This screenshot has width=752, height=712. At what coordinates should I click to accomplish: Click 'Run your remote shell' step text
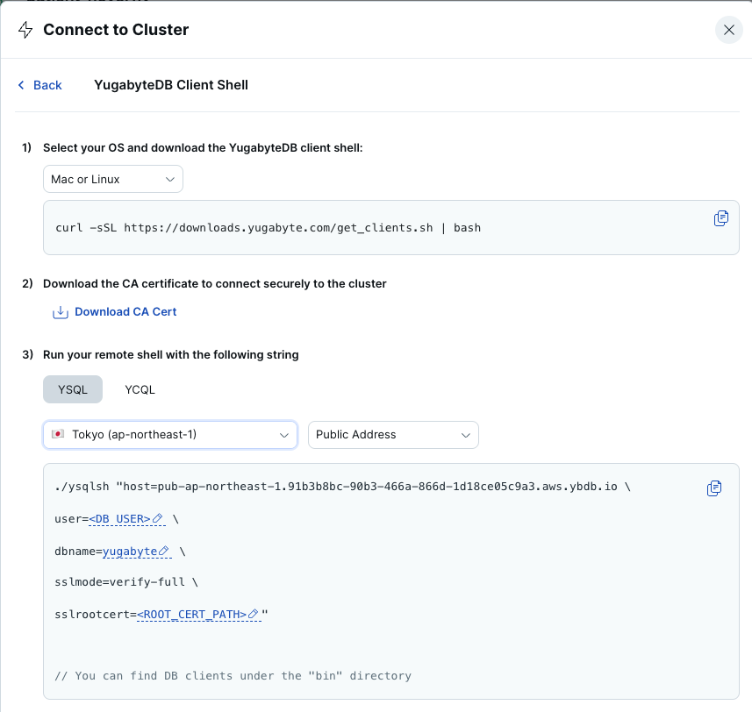(171, 354)
